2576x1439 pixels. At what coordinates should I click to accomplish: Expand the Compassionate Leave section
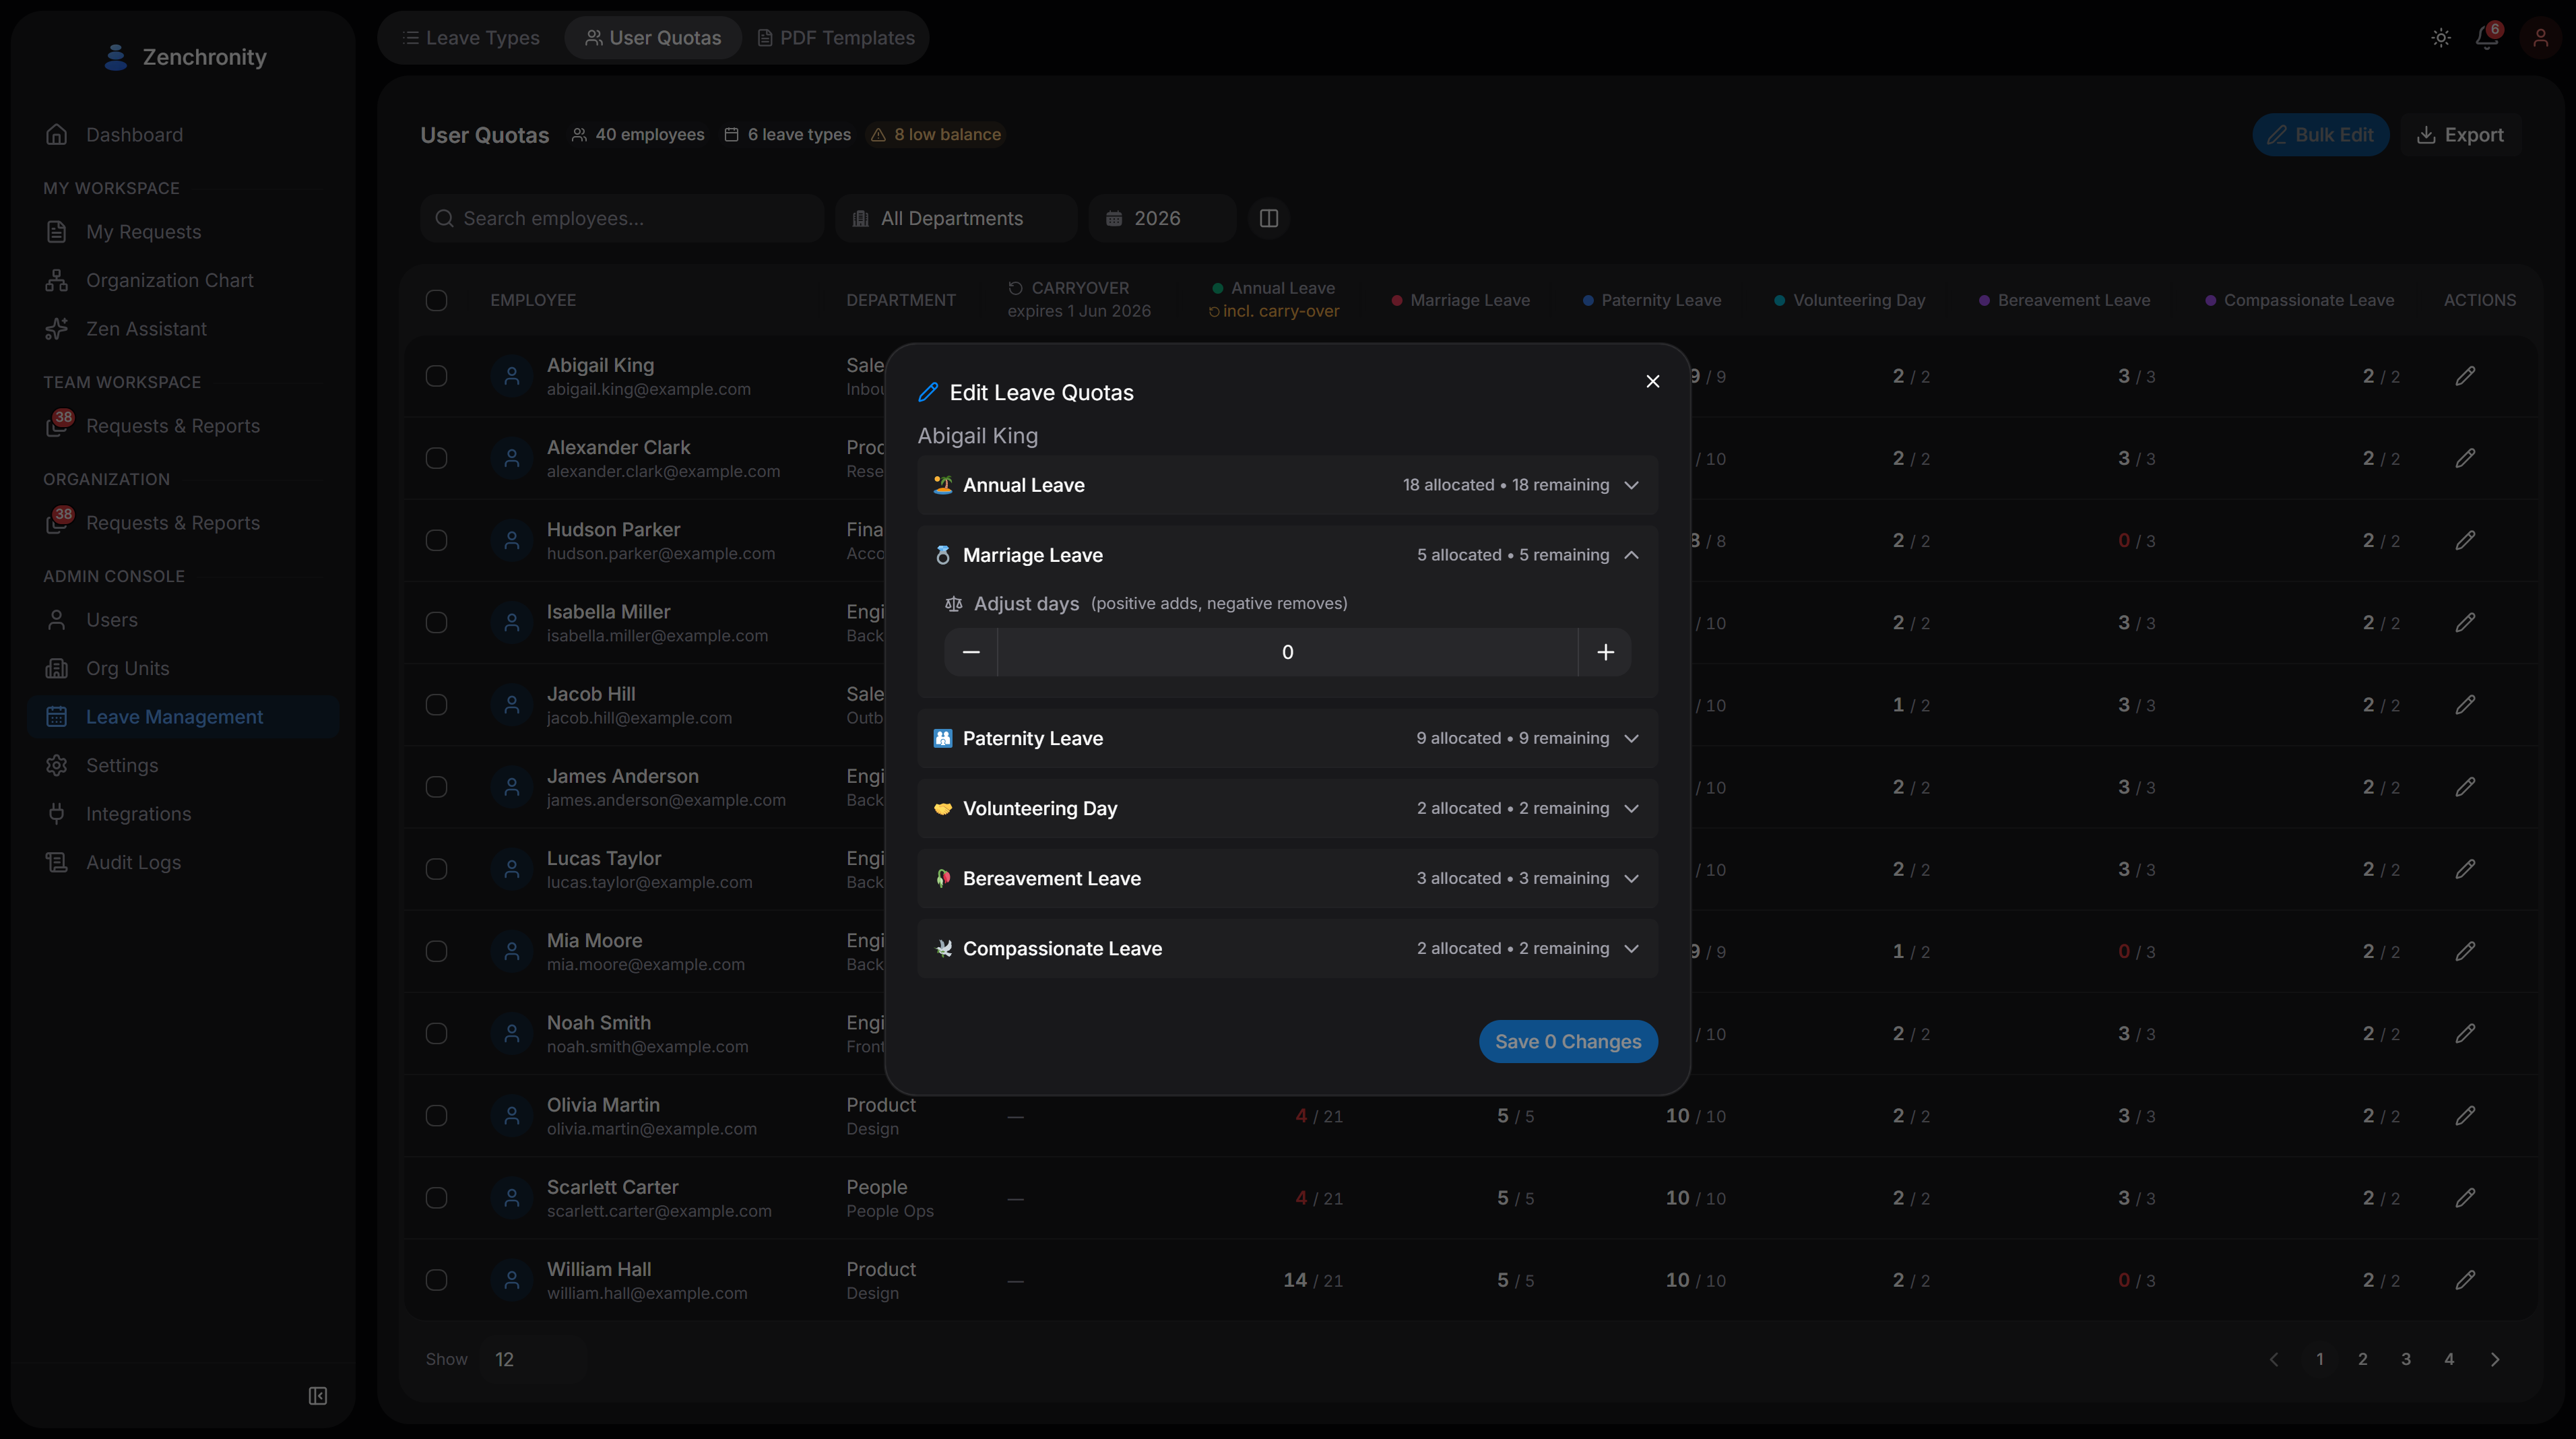[x=1288, y=948]
